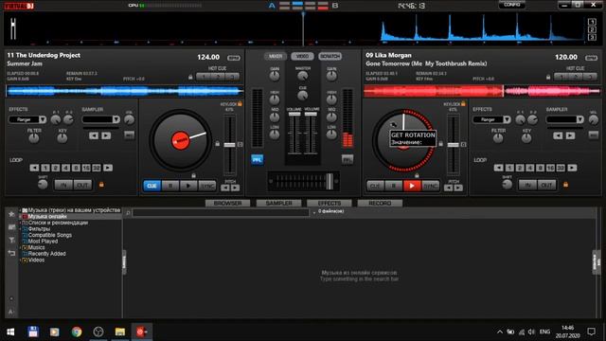Image resolution: width=606 pixels, height=341 pixels.
Task: Expand the Списки и рекомендации folder
Action: 20,223
